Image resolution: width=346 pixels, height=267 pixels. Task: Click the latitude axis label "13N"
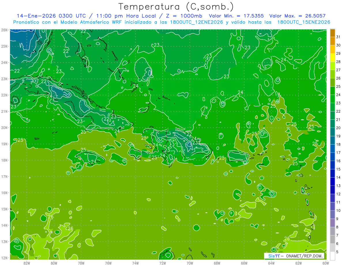(4, 241)
